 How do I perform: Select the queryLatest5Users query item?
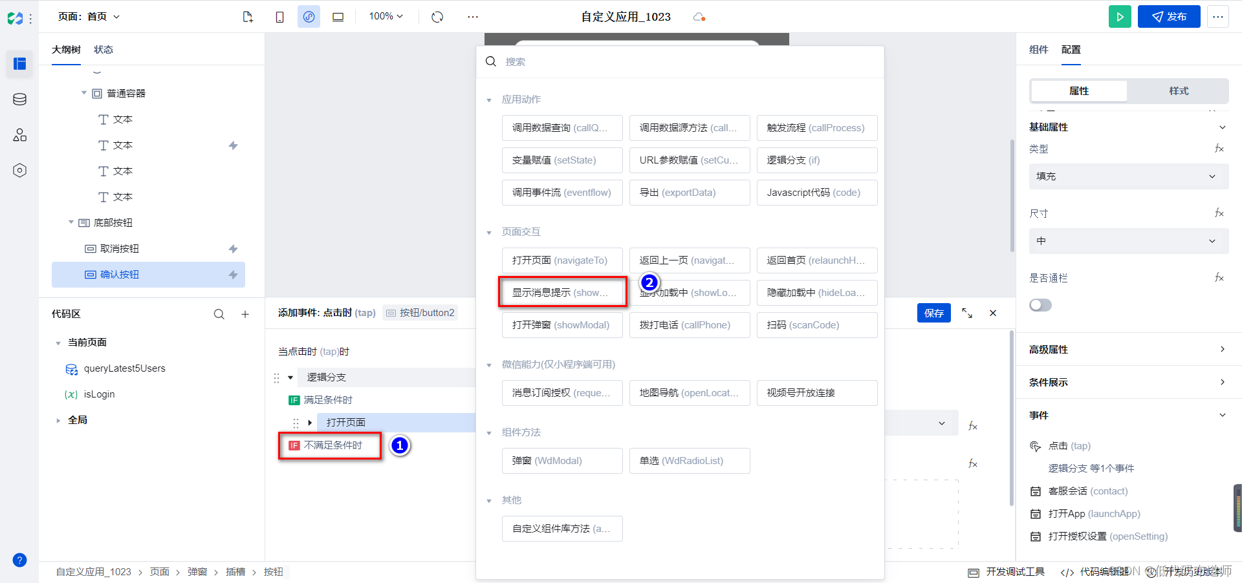pos(124,368)
